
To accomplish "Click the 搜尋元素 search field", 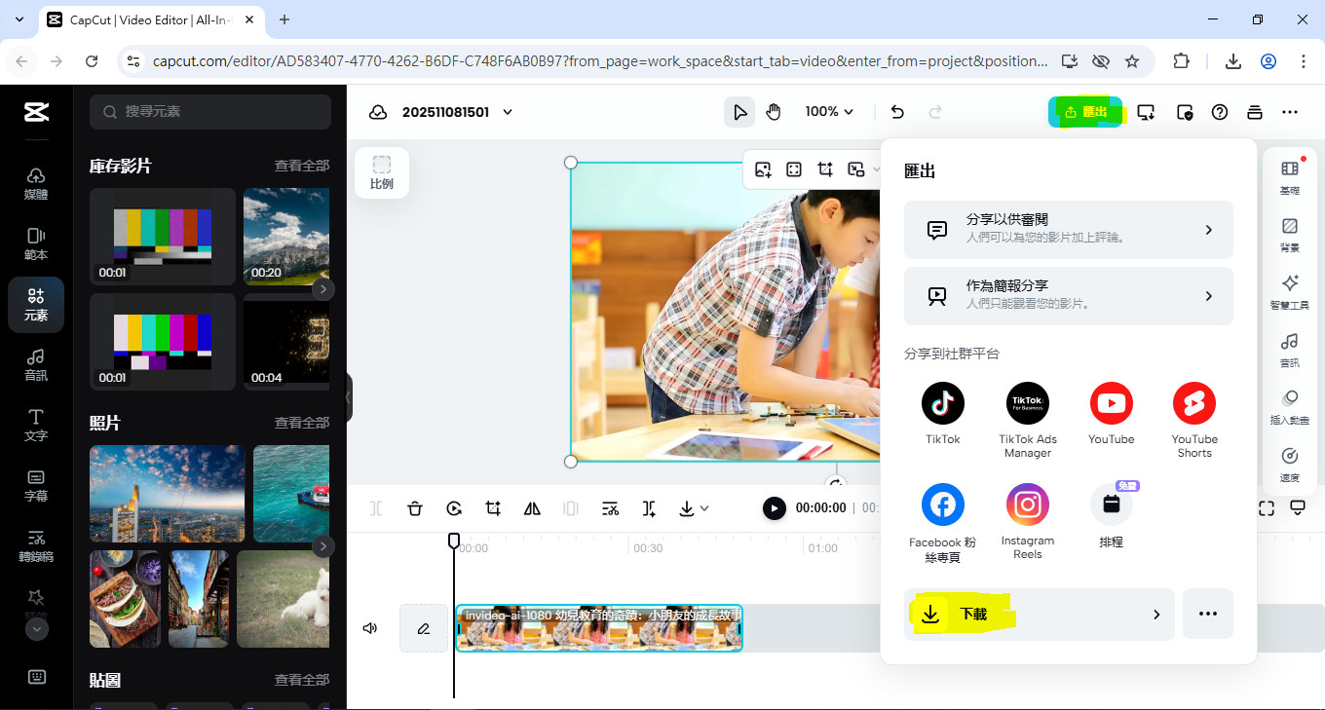I will [210, 112].
